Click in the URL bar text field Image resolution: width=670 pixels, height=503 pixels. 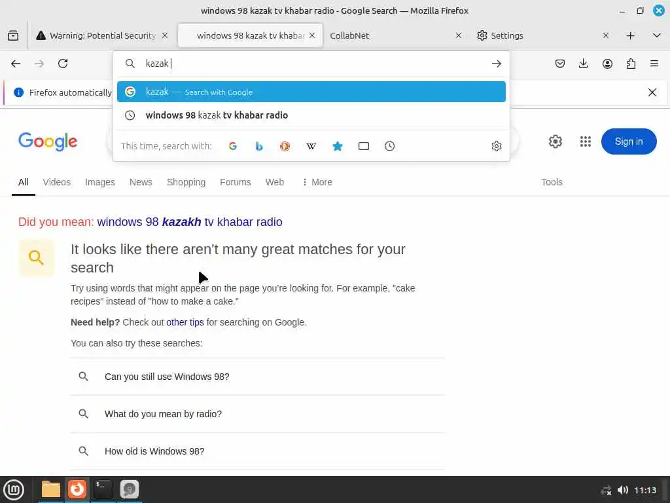pos(314,64)
